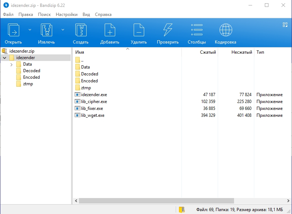The image size is (292, 214).
Task: Click the view mode grid icon
Action: click(285, 25)
